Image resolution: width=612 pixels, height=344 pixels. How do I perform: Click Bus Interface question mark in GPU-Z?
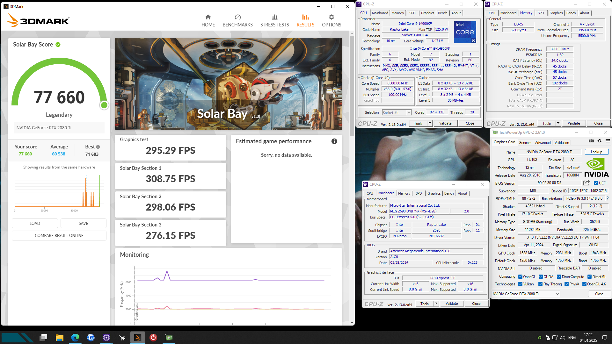coord(608,198)
